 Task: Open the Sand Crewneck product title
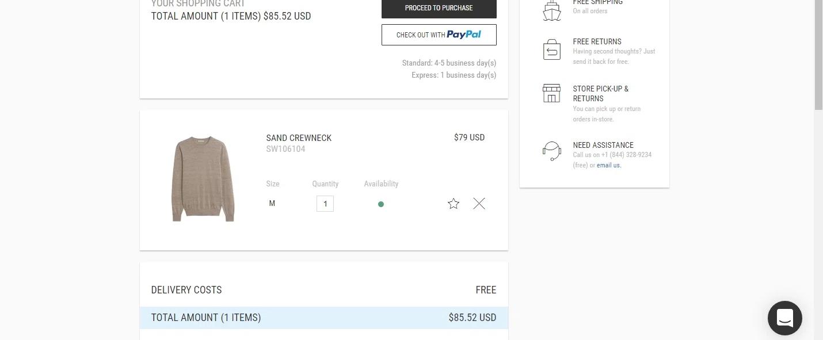pyautogui.click(x=299, y=138)
